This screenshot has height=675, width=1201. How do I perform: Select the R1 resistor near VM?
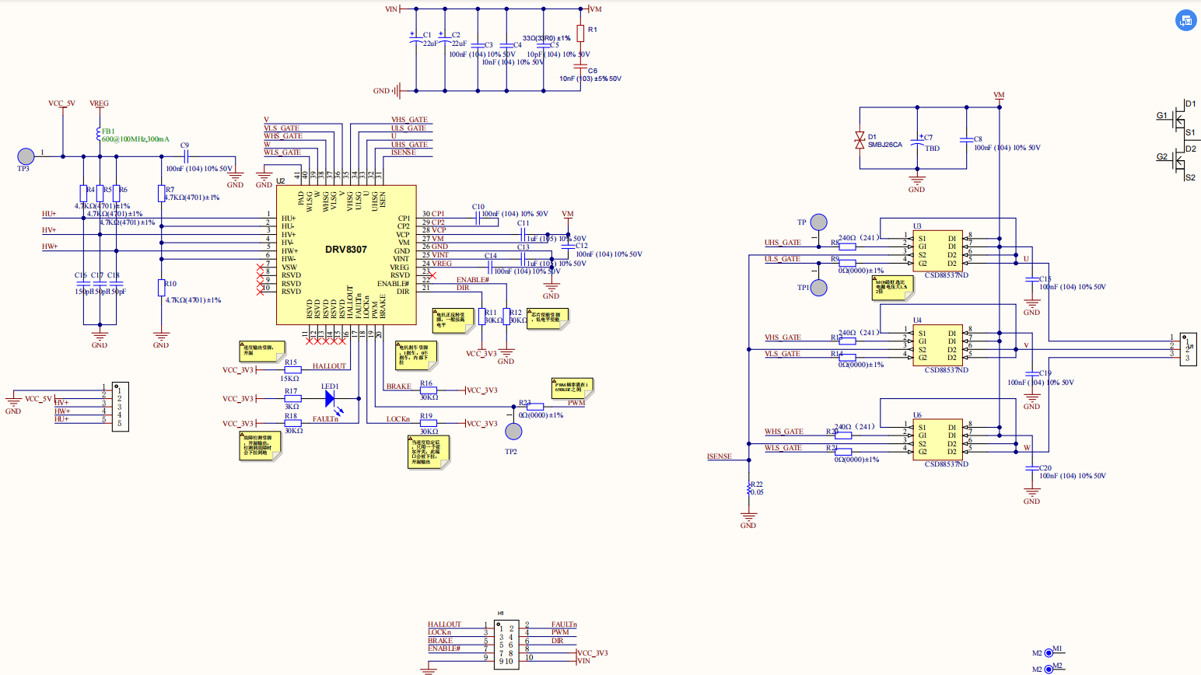(580, 33)
